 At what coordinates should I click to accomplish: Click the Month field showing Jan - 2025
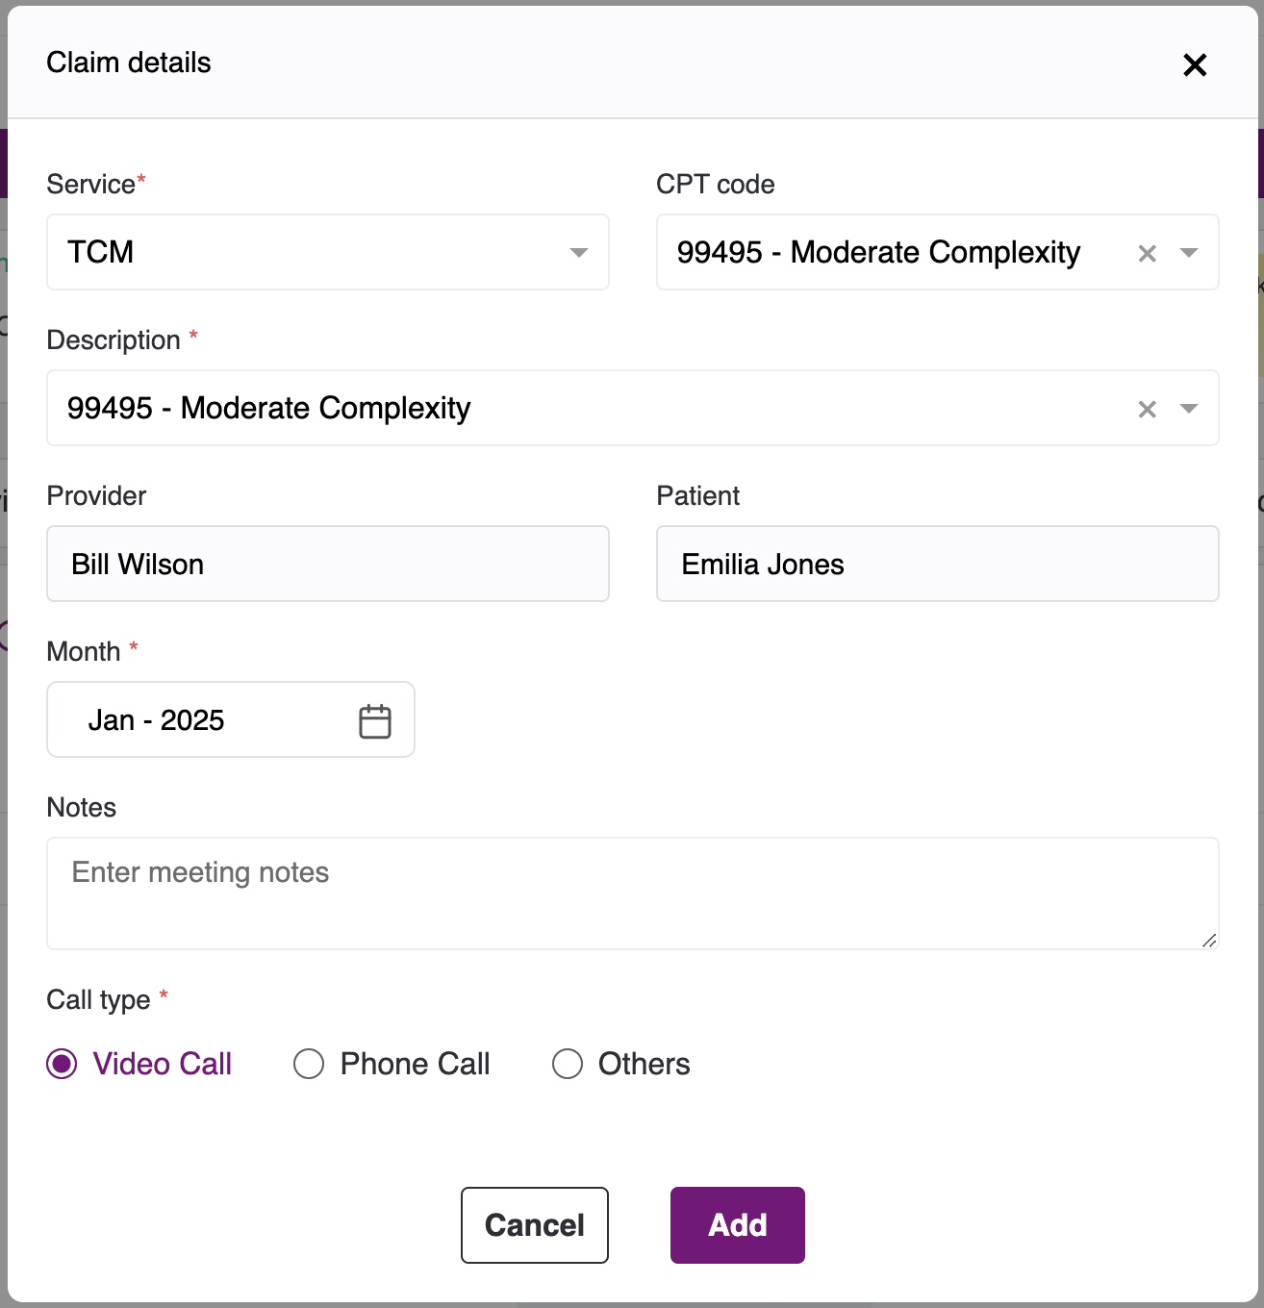(231, 719)
